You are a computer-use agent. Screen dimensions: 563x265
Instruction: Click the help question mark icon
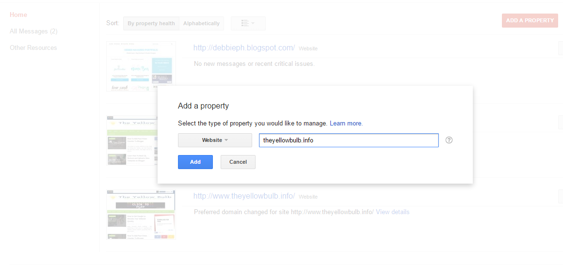[x=449, y=140]
